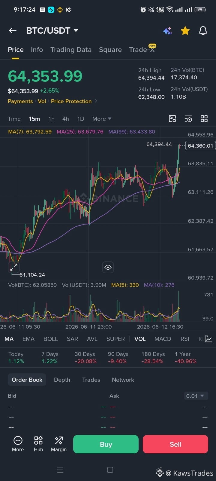
Task: Select the EMA indicator
Action: [28, 339]
